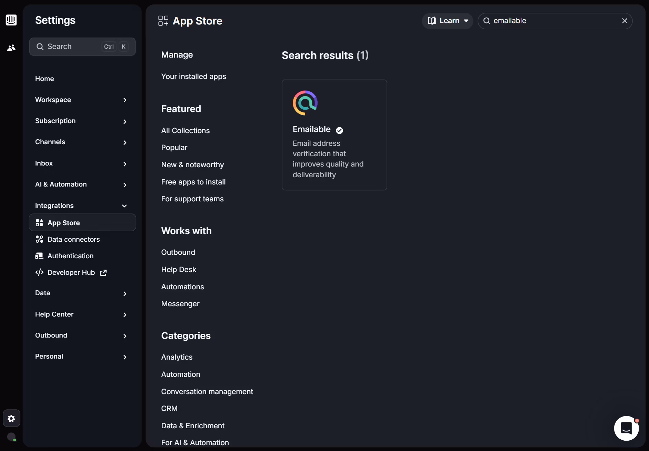This screenshot has width=649, height=451.
Task: Open Data & Enrichment category
Action: click(x=192, y=426)
